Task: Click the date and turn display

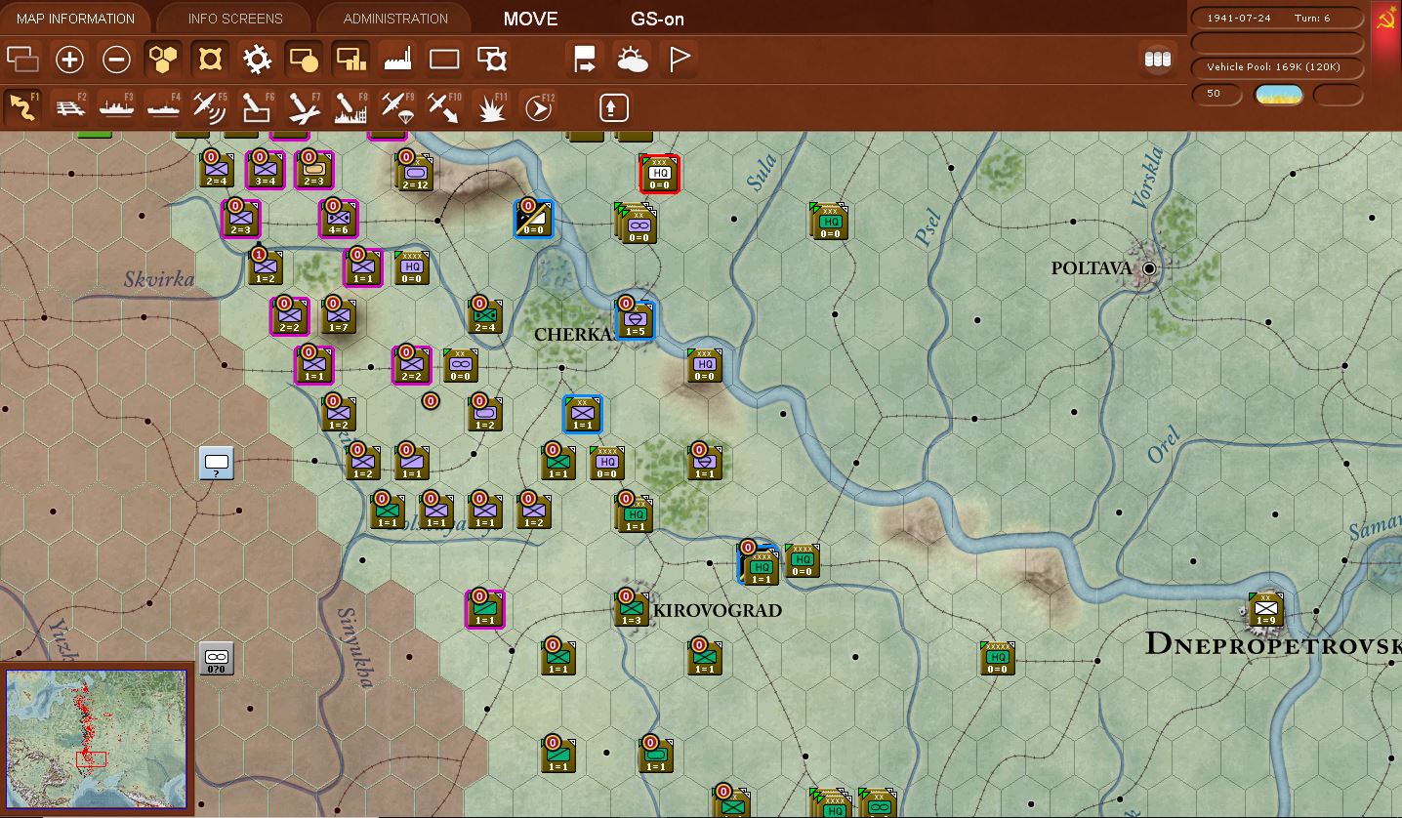Action: (x=1278, y=19)
